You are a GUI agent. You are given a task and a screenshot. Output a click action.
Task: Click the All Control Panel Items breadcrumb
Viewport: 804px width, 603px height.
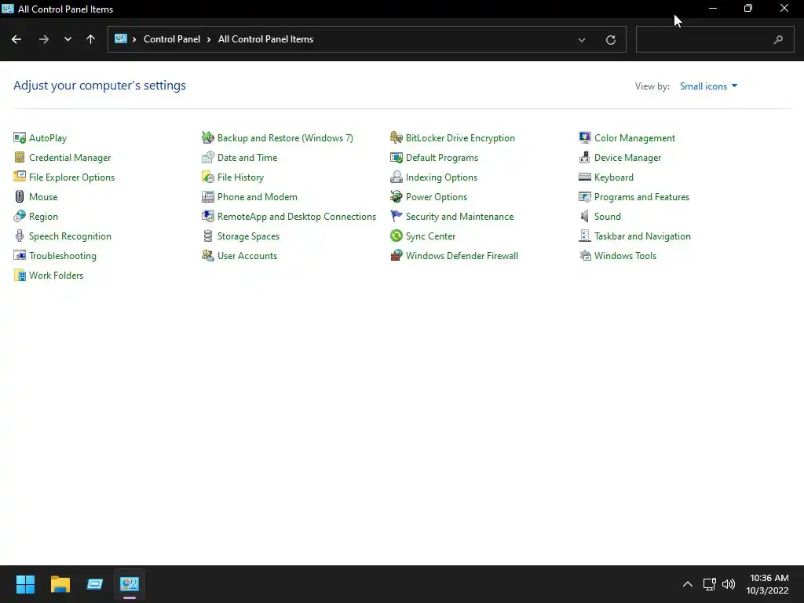point(265,39)
